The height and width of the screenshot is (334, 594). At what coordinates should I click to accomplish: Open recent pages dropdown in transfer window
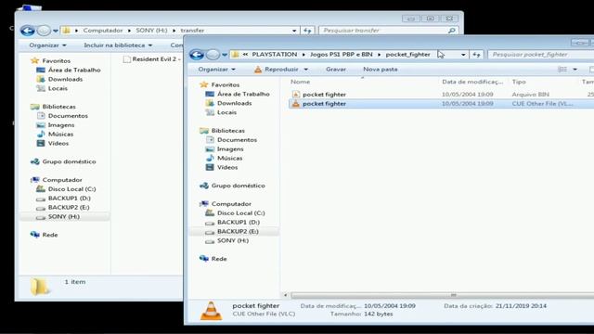point(56,31)
